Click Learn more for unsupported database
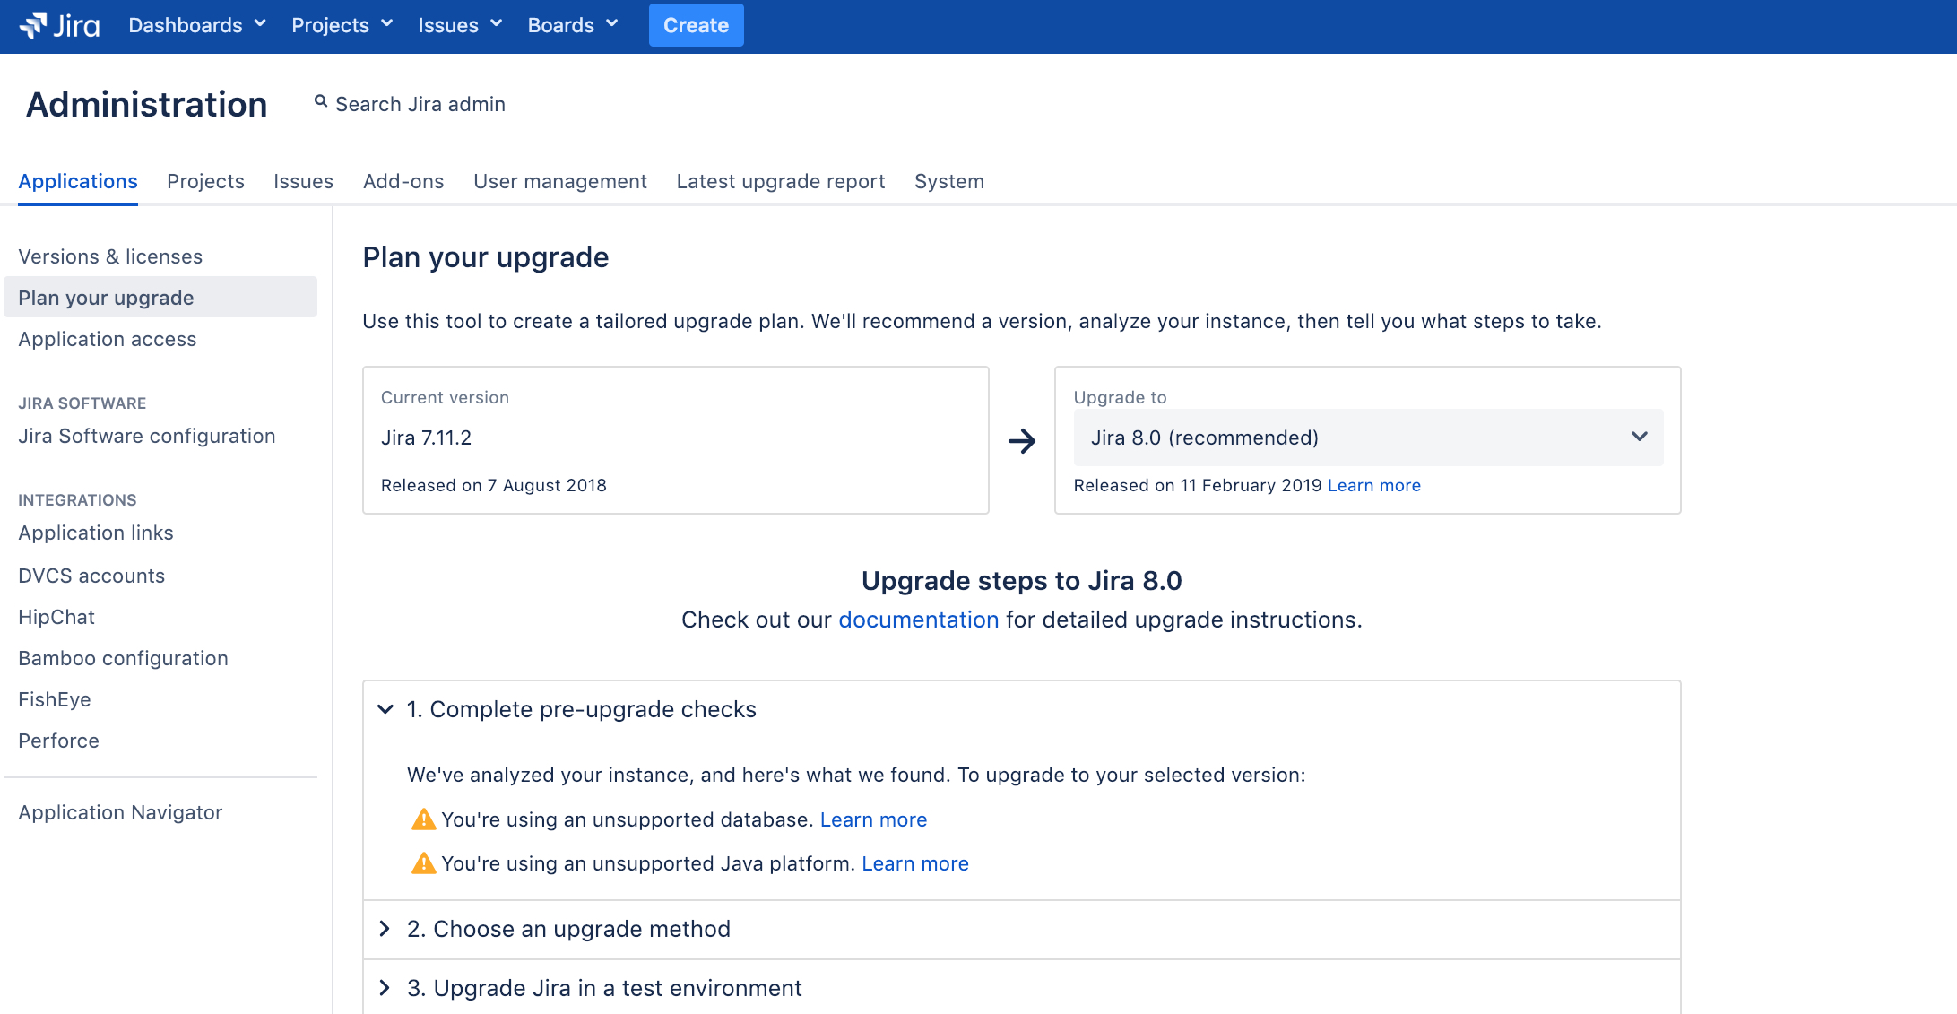This screenshot has width=1957, height=1014. click(x=873, y=819)
